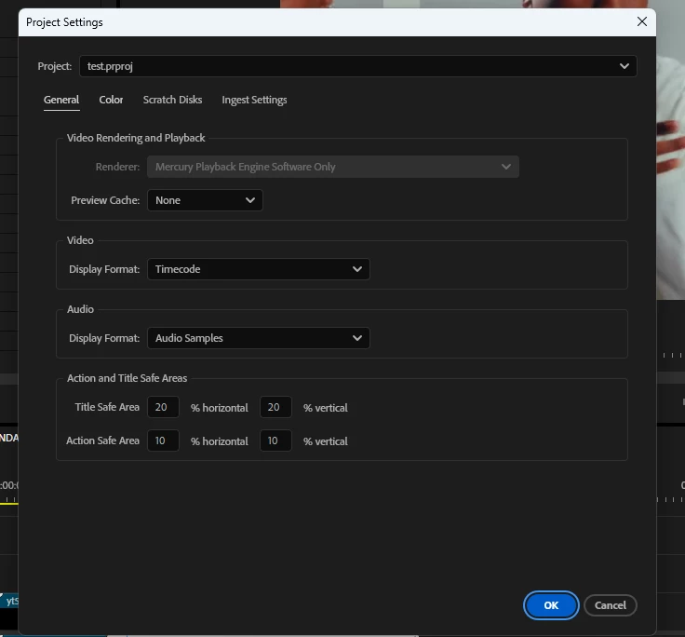Viewport: 685px width, 637px height.
Task: Click the 'Project:' label
Action: (x=55, y=66)
